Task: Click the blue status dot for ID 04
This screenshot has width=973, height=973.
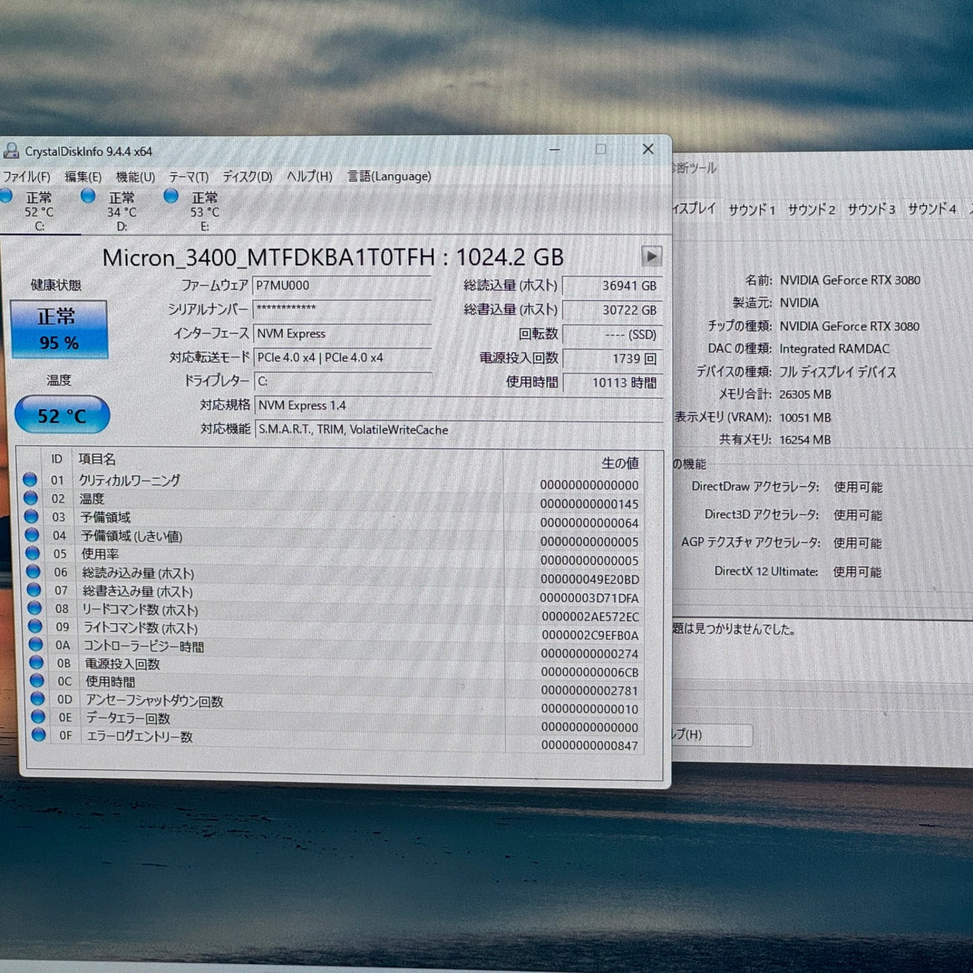Action: 32,535
